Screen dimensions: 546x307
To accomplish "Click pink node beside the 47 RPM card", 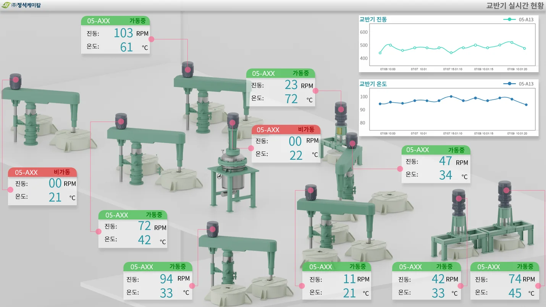I will [x=400, y=168].
